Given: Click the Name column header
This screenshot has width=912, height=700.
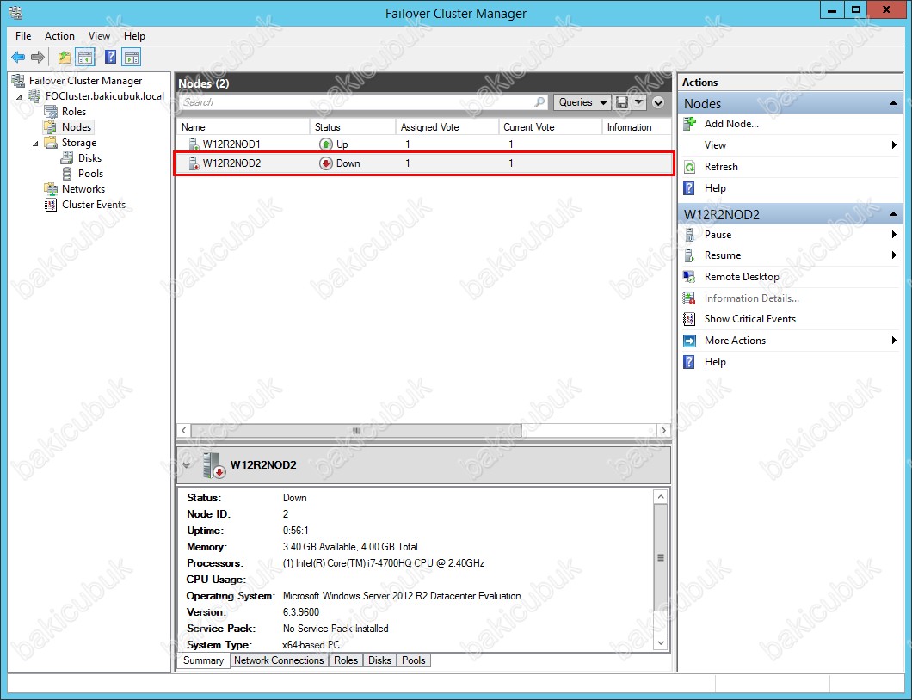Looking at the screenshot, I should pos(243,127).
